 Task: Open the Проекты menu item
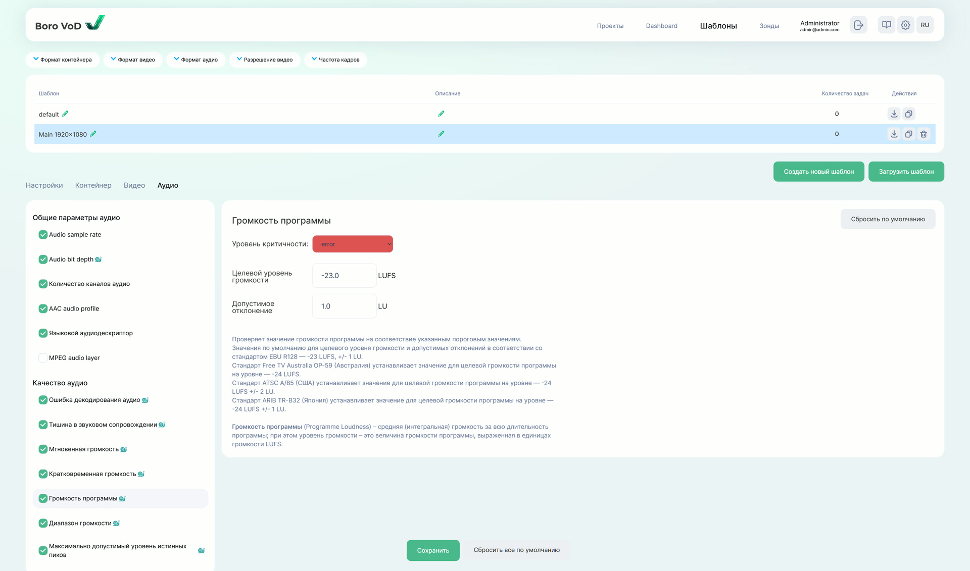point(610,26)
